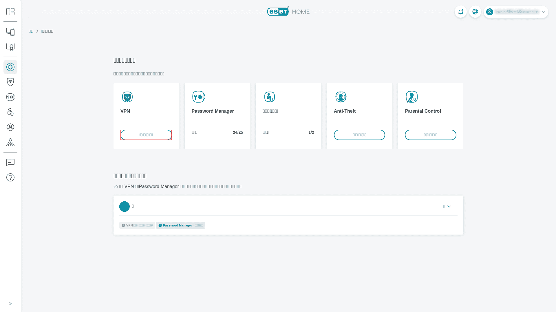The width and height of the screenshot is (556, 312).
Task: Open the identity protection sidebar icon
Action: pyautogui.click(x=10, y=112)
